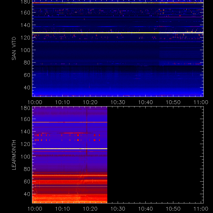Screen dimensions: 213x213
Task: Select the 80 label on San Vito axis
Action: point(27,63)
